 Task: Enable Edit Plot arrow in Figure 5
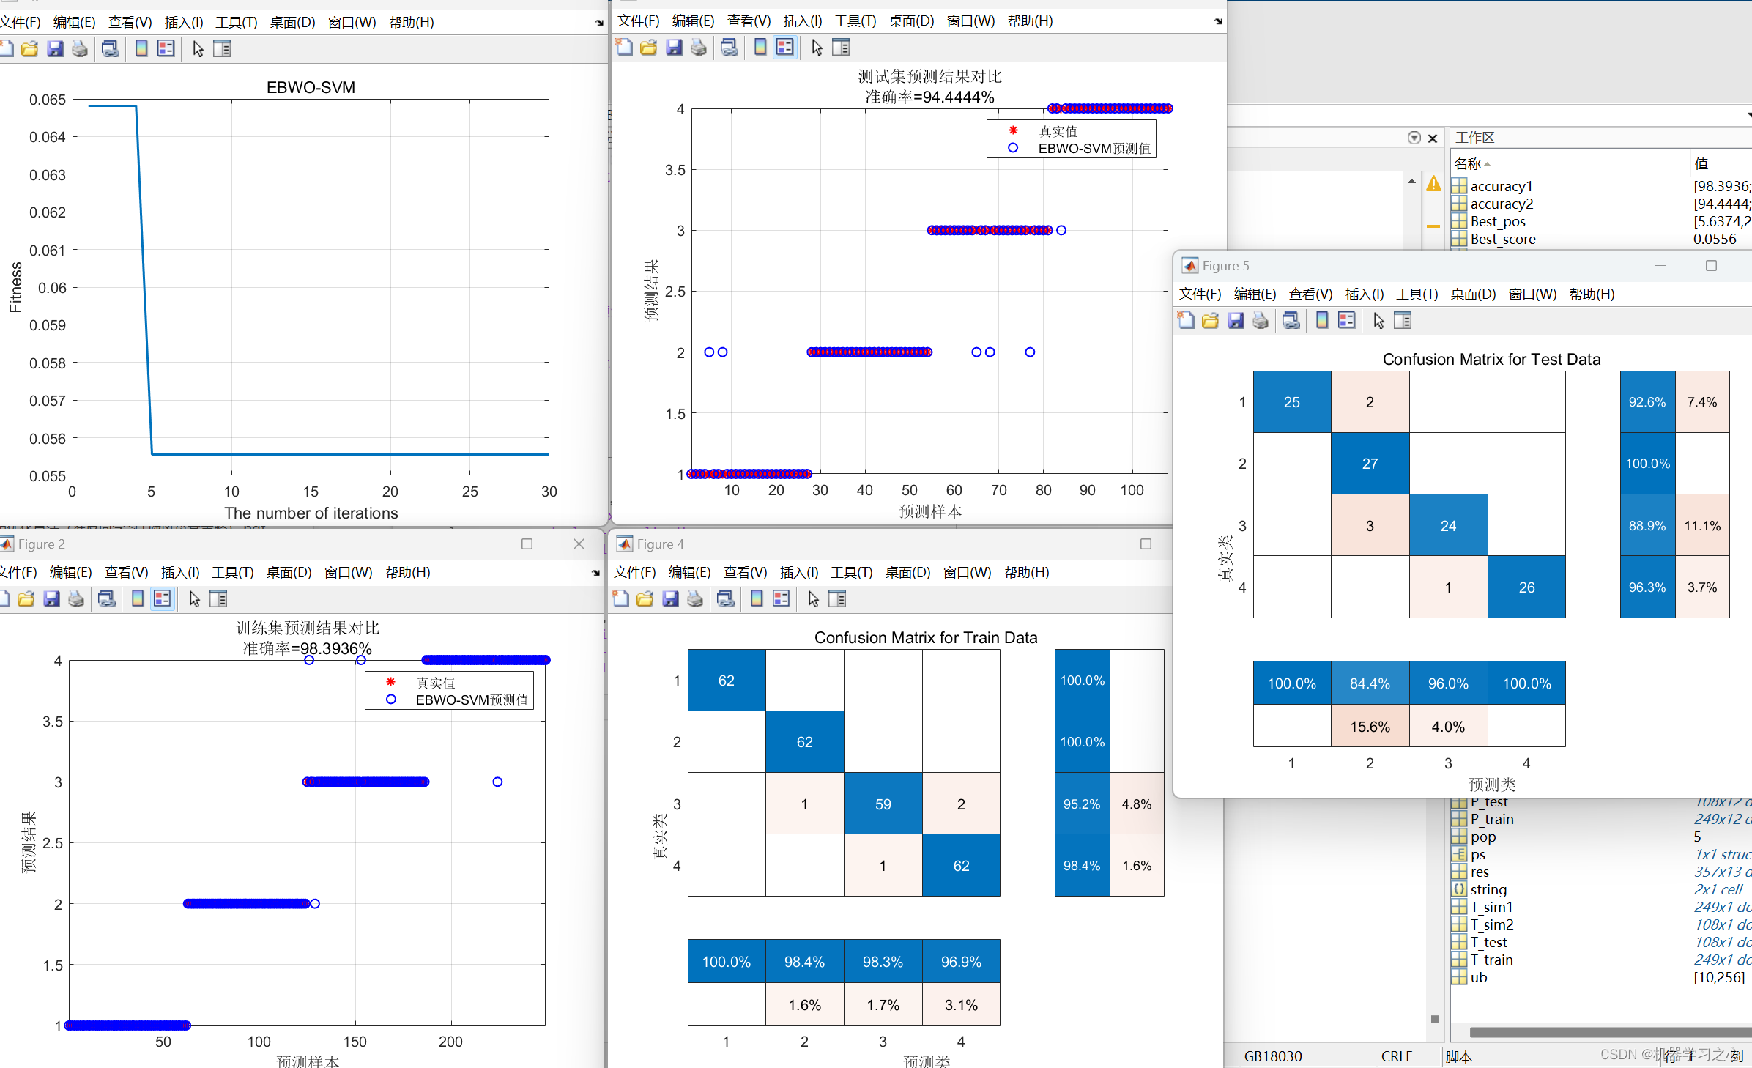tap(1378, 320)
